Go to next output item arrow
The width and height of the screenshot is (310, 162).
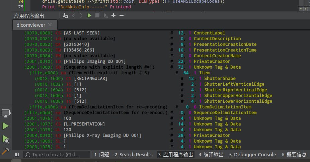tap(81, 16)
